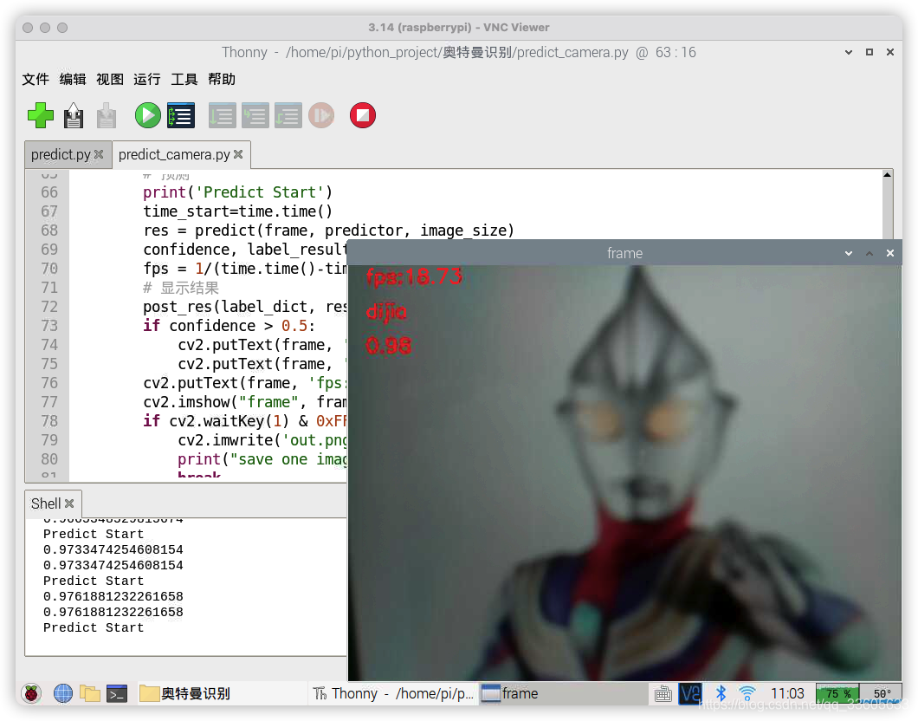
Task: Open the Wi-Fi network tray menu
Action: pyautogui.click(x=747, y=693)
